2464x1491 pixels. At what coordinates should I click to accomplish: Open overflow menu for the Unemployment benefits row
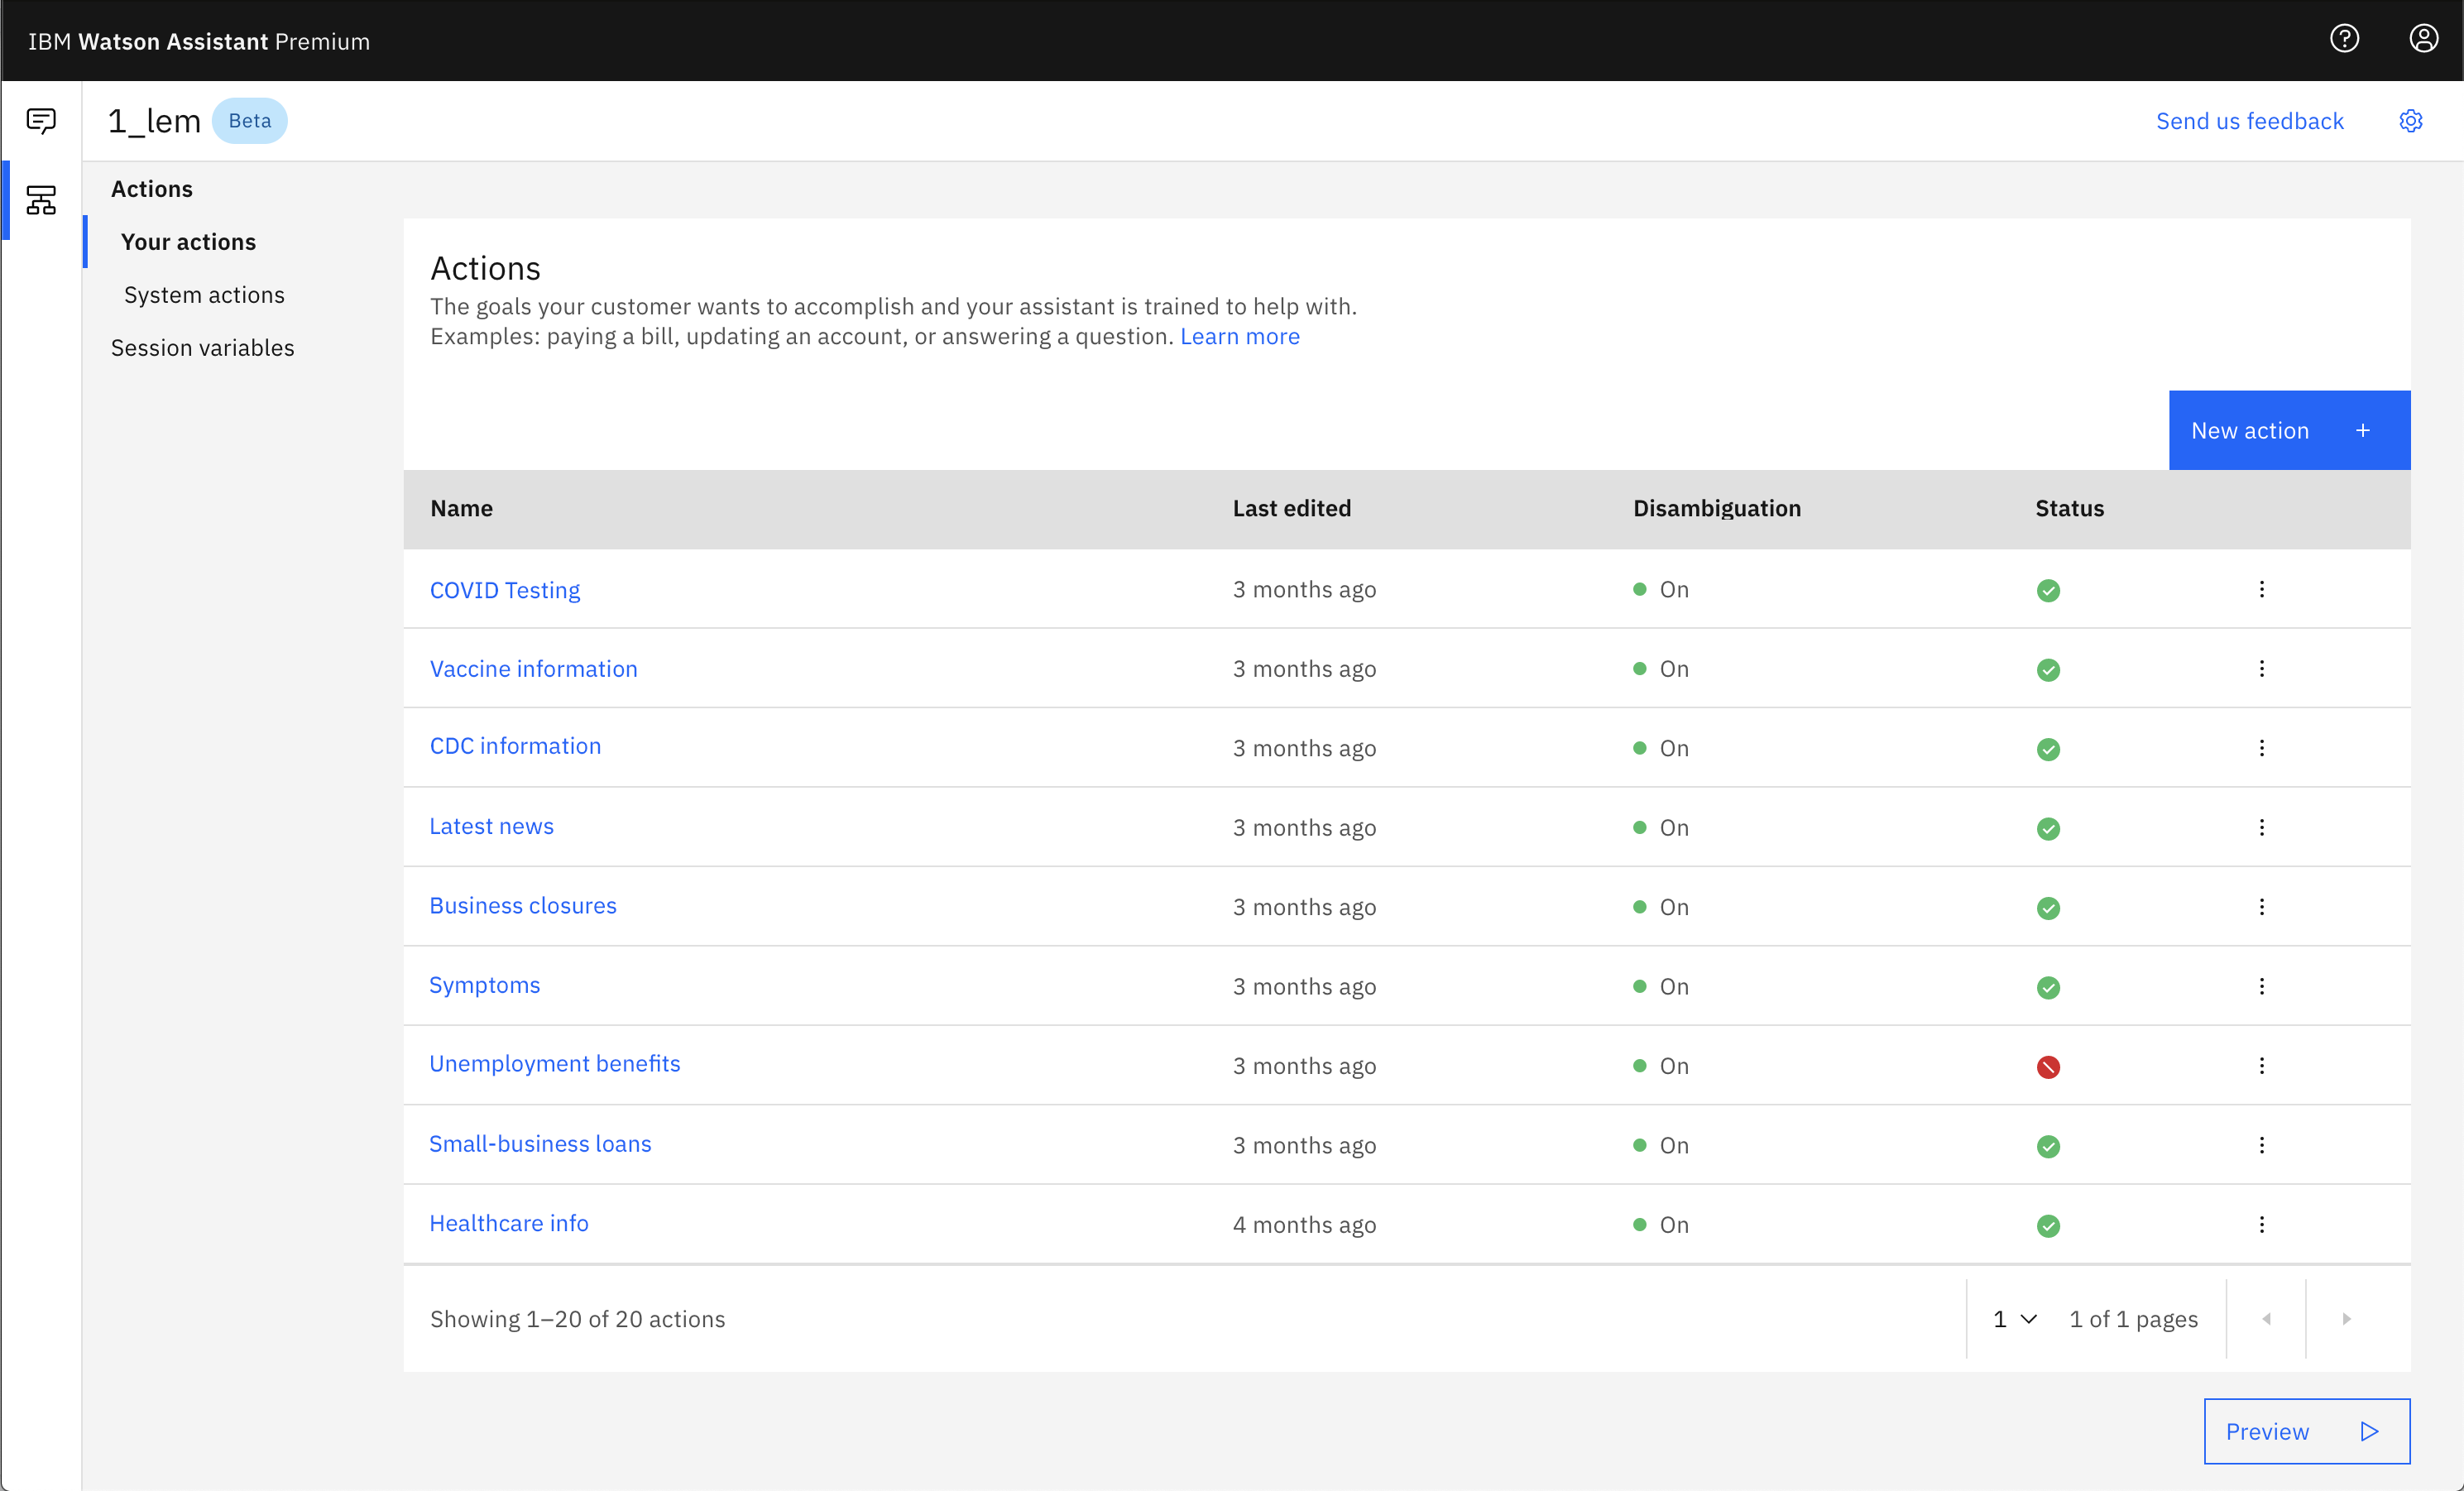click(2261, 1066)
